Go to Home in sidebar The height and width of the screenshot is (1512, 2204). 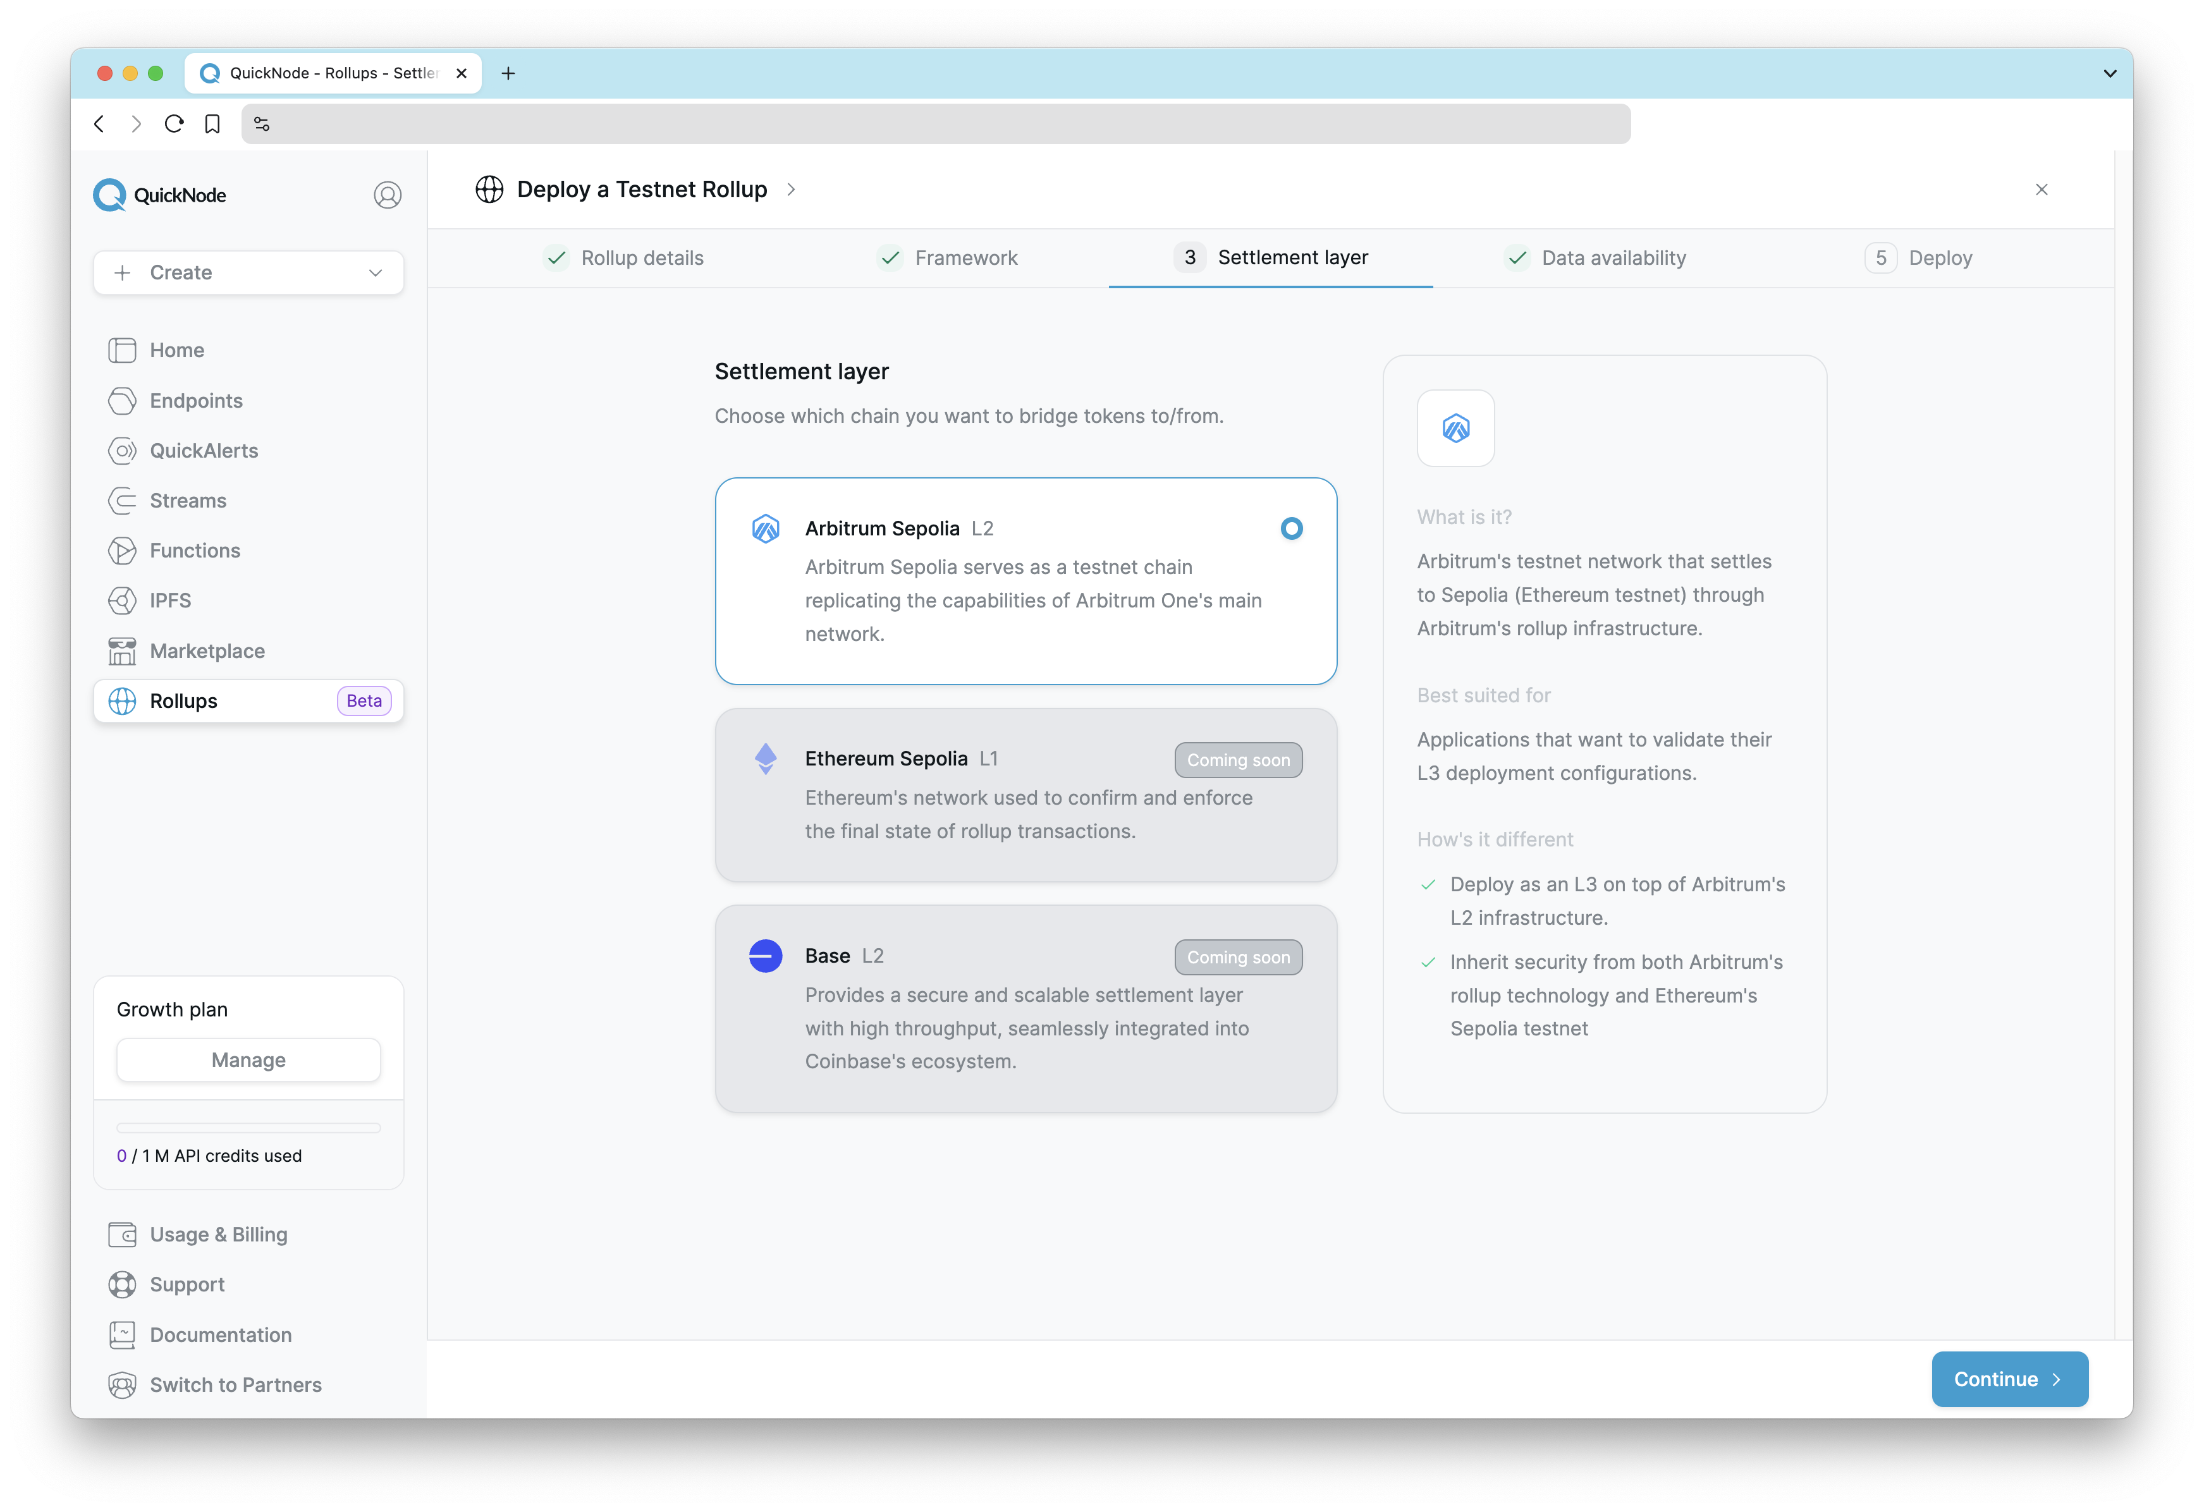(x=176, y=350)
